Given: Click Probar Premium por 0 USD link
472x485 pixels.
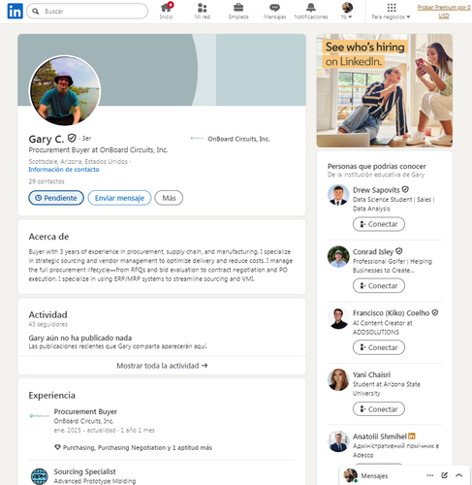Looking at the screenshot, I should coord(444,12).
